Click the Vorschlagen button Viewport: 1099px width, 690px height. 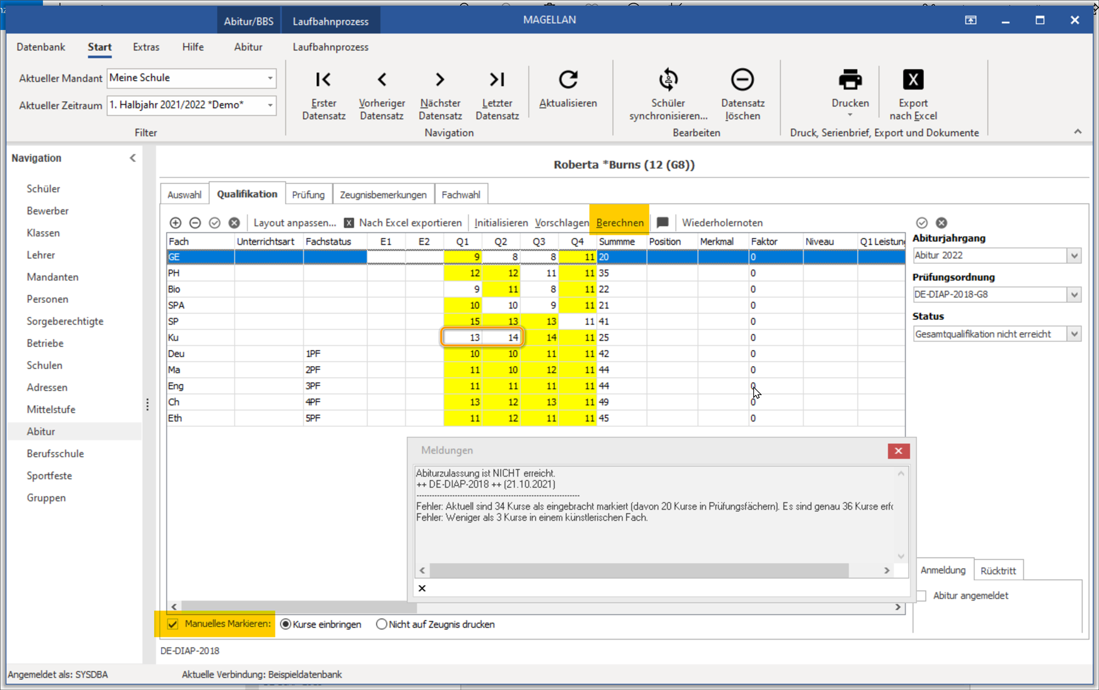(562, 222)
